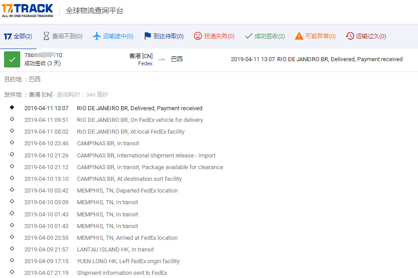Click the clock icon next to 运输过久(0)
This screenshot has width=418, height=278.
coord(351,36)
